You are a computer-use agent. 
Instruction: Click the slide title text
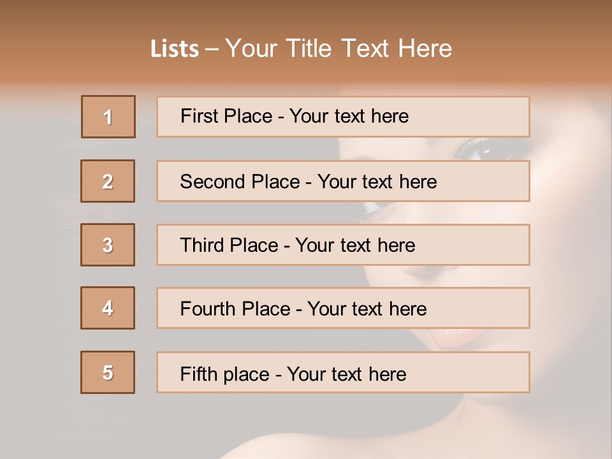(x=301, y=48)
